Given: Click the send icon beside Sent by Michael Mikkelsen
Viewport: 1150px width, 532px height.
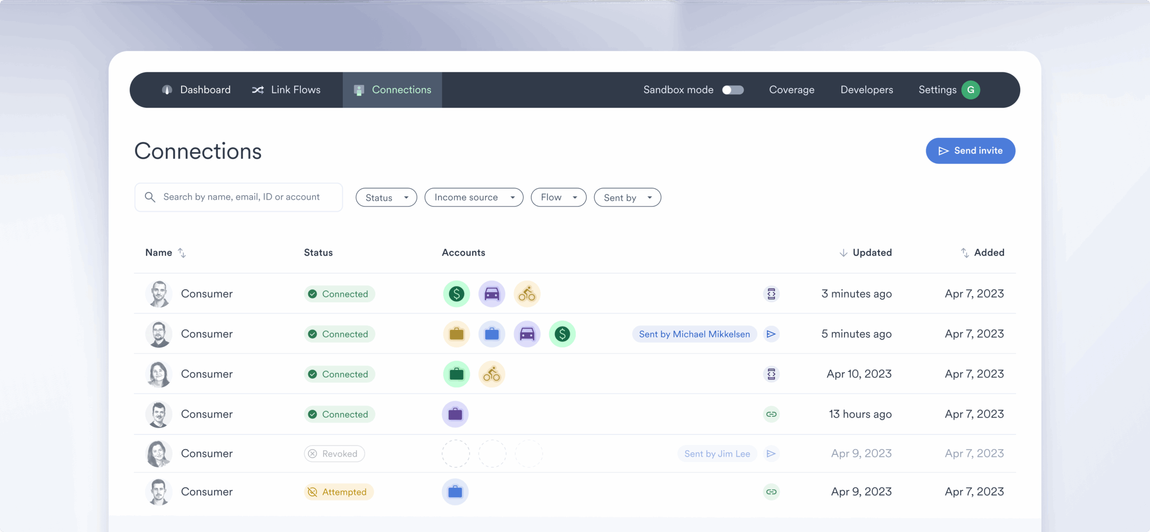Looking at the screenshot, I should pos(771,334).
